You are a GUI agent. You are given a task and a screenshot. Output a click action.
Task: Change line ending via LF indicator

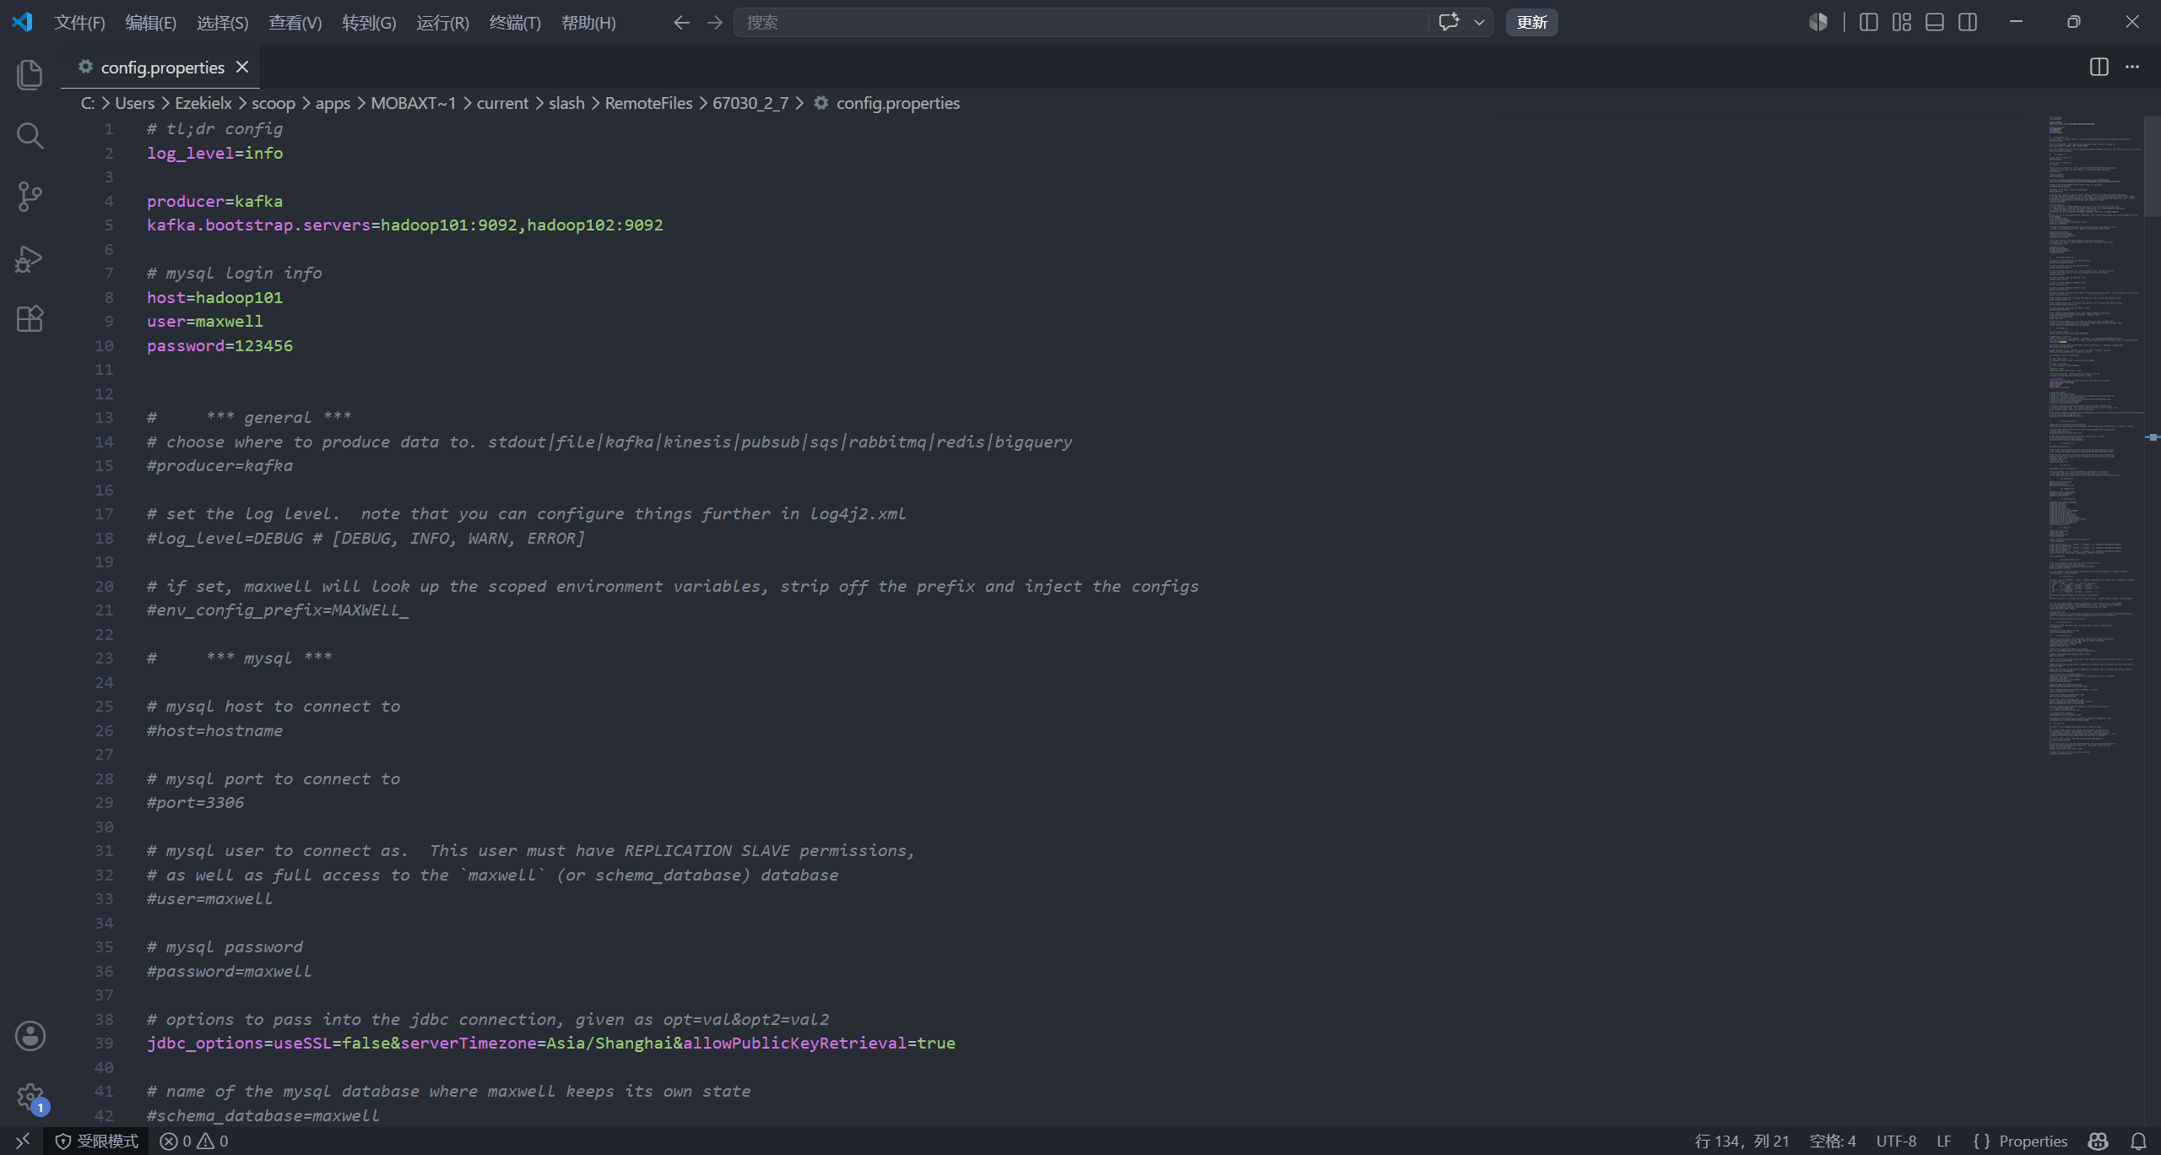[1943, 1141]
